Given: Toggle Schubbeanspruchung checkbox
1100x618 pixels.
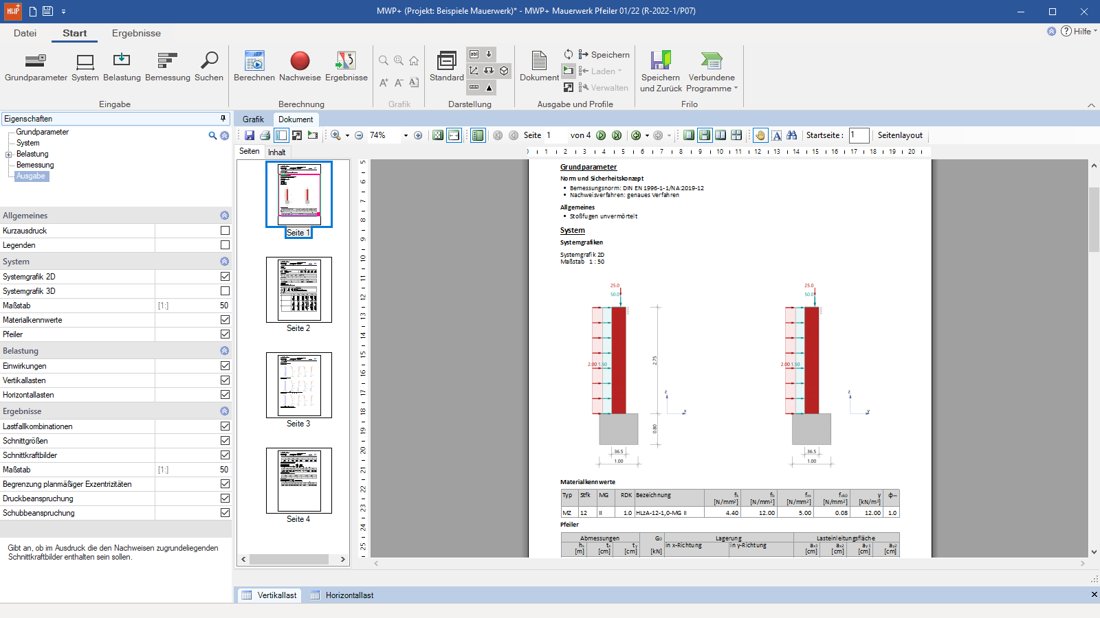Looking at the screenshot, I should coord(225,513).
